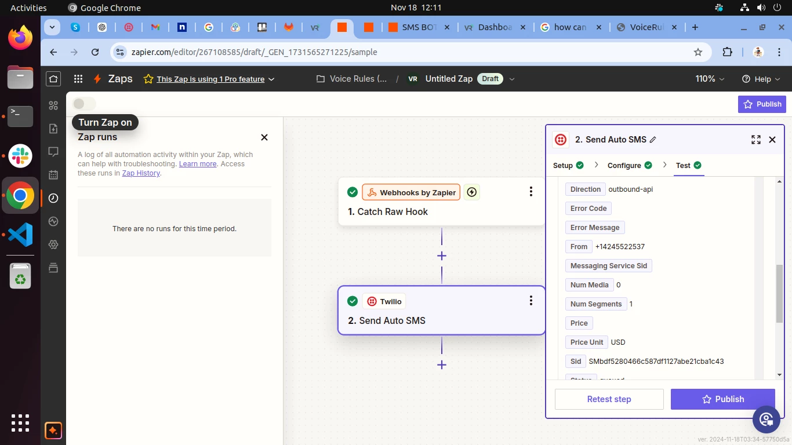Open the Zapier home icon
Image resolution: width=792 pixels, height=445 pixels.
pyautogui.click(x=53, y=79)
